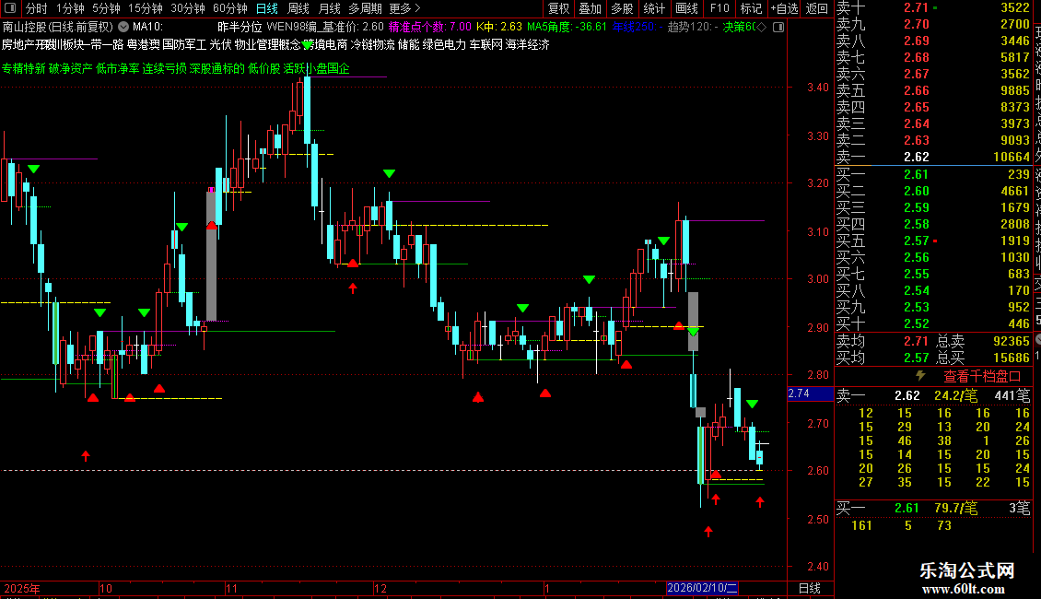
Task: Click the 卖一 24.2/笔 441笔 detail row
Action: [x=933, y=395]
